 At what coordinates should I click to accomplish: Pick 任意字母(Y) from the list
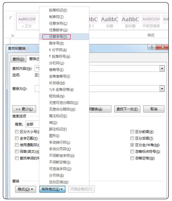pos(64,37)
